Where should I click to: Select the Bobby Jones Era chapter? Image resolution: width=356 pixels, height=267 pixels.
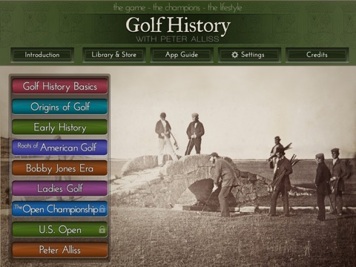59,168
